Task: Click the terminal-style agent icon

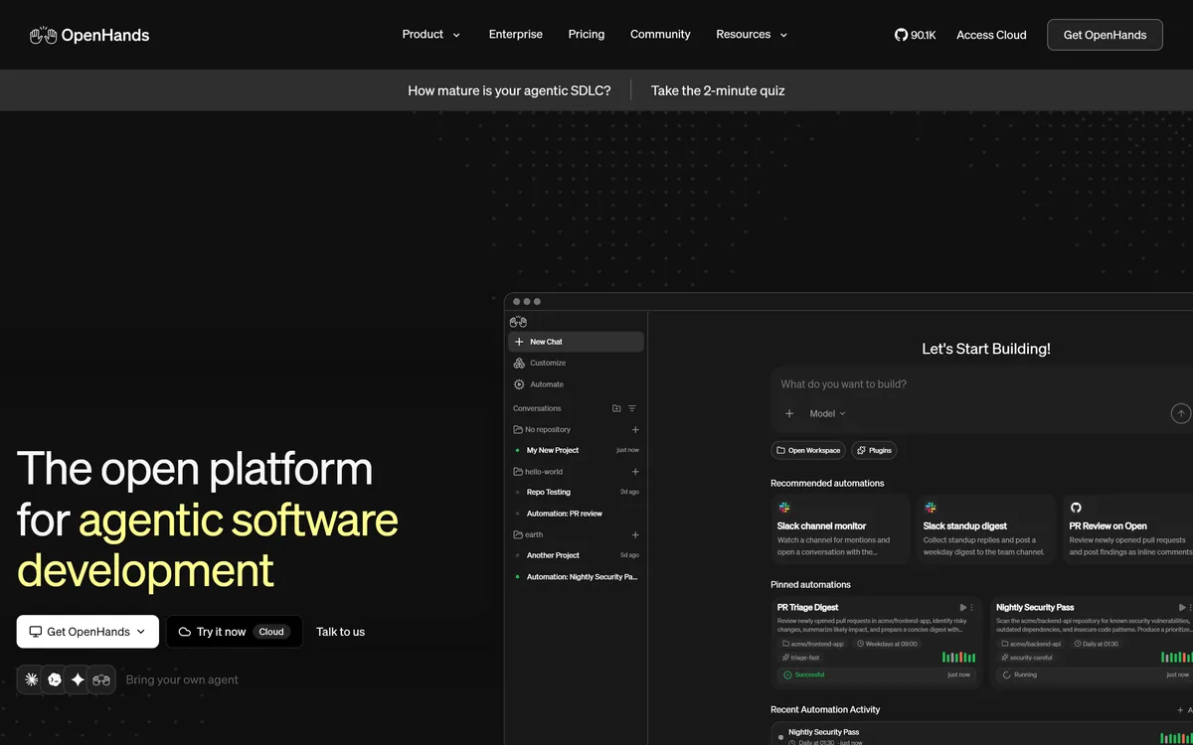Action: (x=55, y=679)
